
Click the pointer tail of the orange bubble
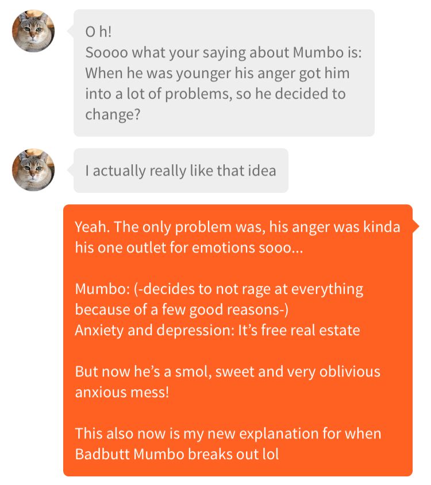[416, 226]
